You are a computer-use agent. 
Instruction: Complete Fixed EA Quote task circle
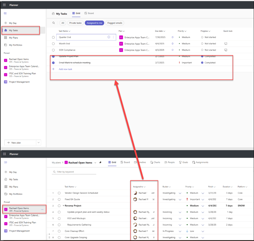(59, 199)
